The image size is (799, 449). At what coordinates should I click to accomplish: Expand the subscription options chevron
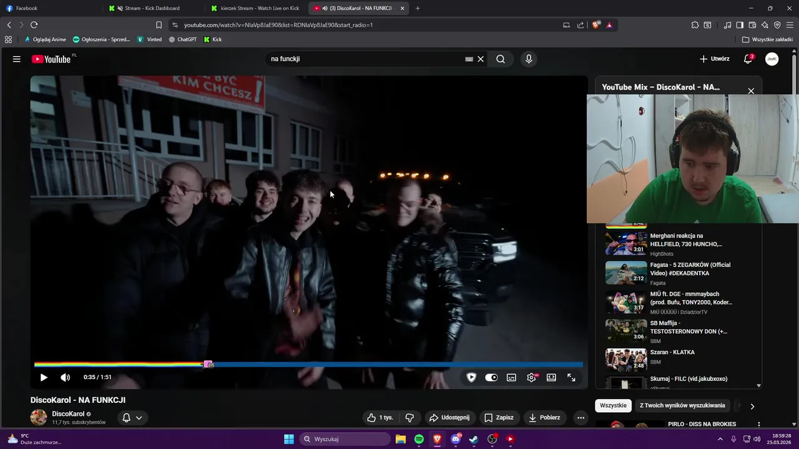pos(139,418)
